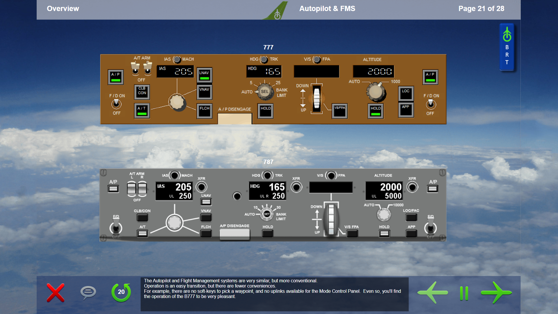Click the 787 HDG/TRK selector button
Image resolution: width=558 pixels, height=314 pixels.
tap(268, 175)
